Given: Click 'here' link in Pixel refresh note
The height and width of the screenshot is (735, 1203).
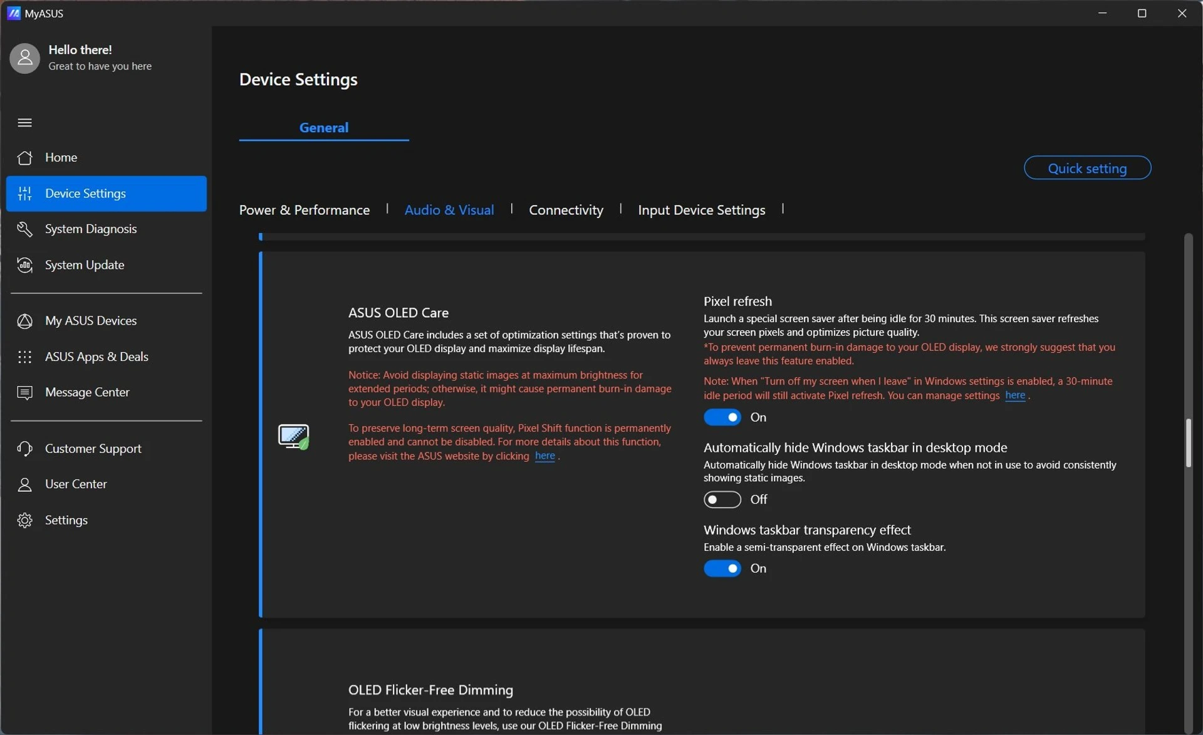Looking at the screenshot, I should tap(1015, 395).
